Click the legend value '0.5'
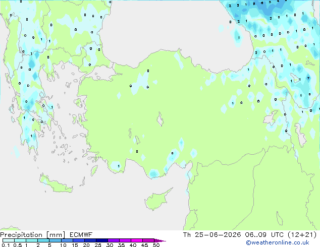This screenshot has height=247, width=320. (18, 245)
